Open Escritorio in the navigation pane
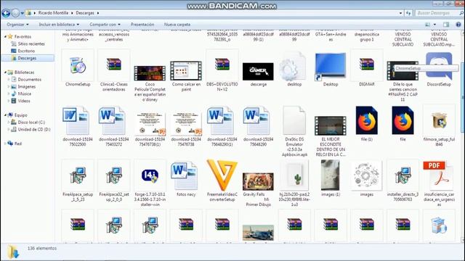 click(26, 51)
